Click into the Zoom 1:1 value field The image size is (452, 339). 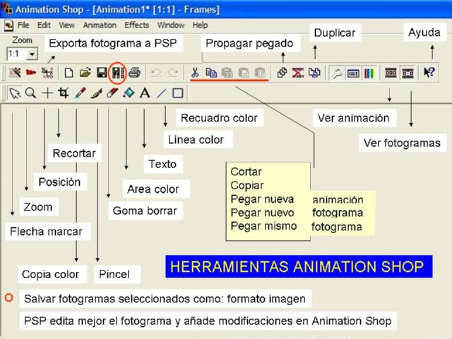[x=17, y=54]
